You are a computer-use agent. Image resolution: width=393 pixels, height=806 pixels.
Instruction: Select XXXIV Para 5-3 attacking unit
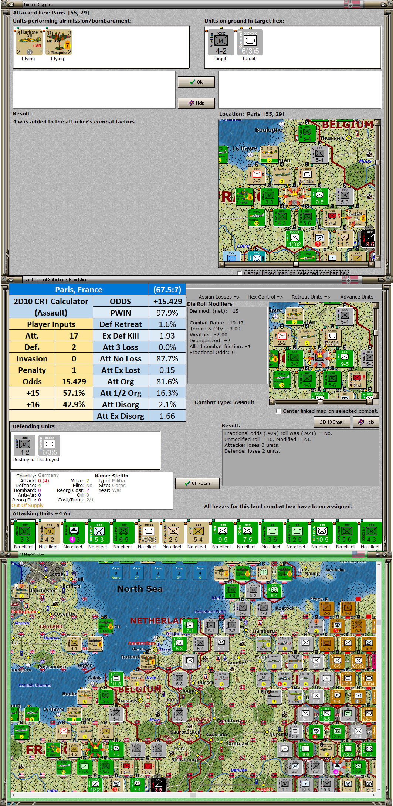tap(99, 533)
